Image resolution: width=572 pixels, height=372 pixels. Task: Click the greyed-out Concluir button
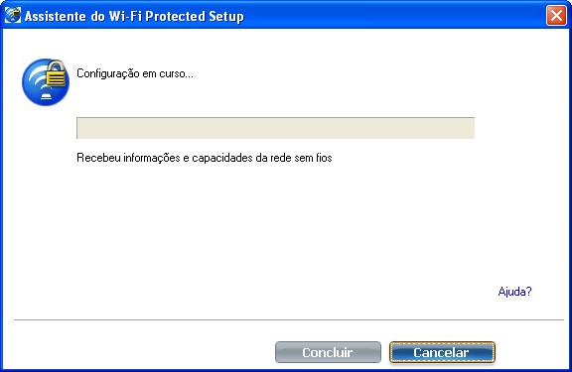[328, 352]
